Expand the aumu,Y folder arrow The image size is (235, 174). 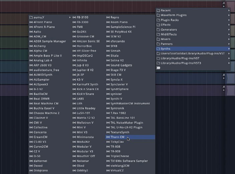click(70, 17)
